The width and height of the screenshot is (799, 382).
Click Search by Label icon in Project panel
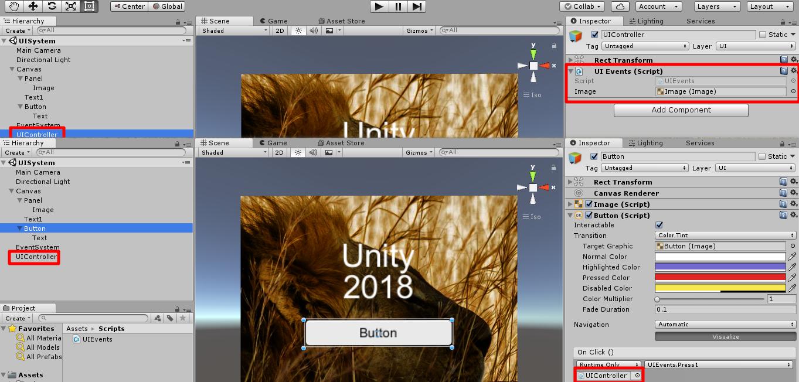[x=170, y=318]
